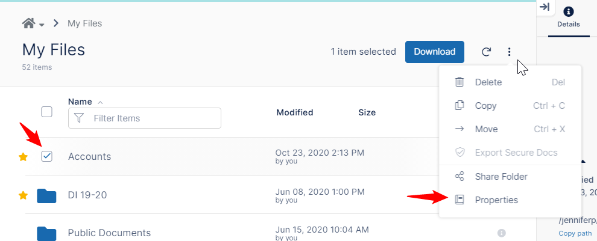Viewport: 597px width, 241px height.
Task: Click the star beside DI 19-20
Action: [x=24, y=195]
